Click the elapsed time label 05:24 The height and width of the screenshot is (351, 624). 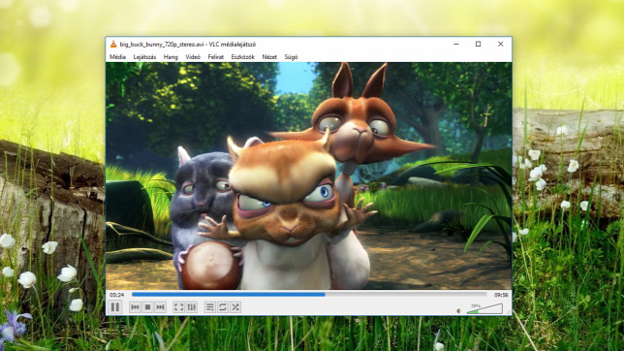(x=116, y=295)
